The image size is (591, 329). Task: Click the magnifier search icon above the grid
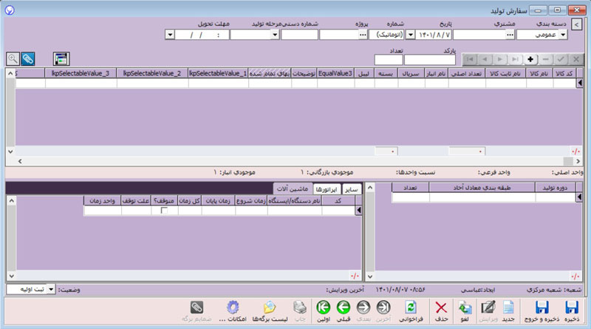[x=13, y=58]
